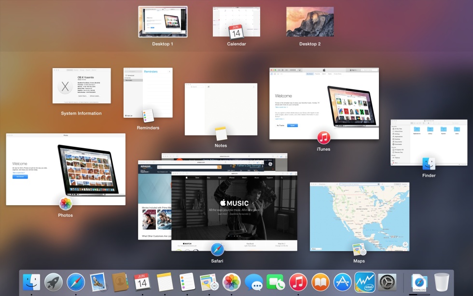Switch to Desktop 1 space thumbnail

click(x=163, y=22)
